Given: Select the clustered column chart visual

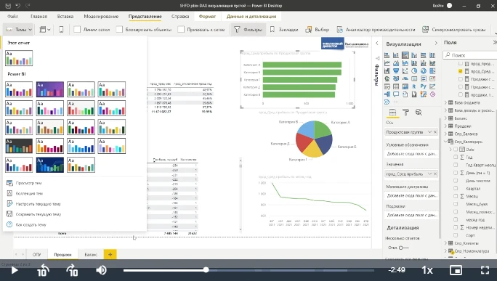Looking at the screenshot, I should click(x=414, y=55).
